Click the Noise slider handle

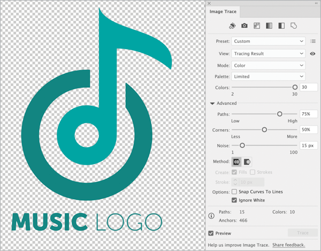coord(242,145)
